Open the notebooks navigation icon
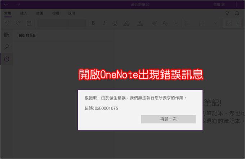Screen dimensions: 245x159 (x=6, y=35)
